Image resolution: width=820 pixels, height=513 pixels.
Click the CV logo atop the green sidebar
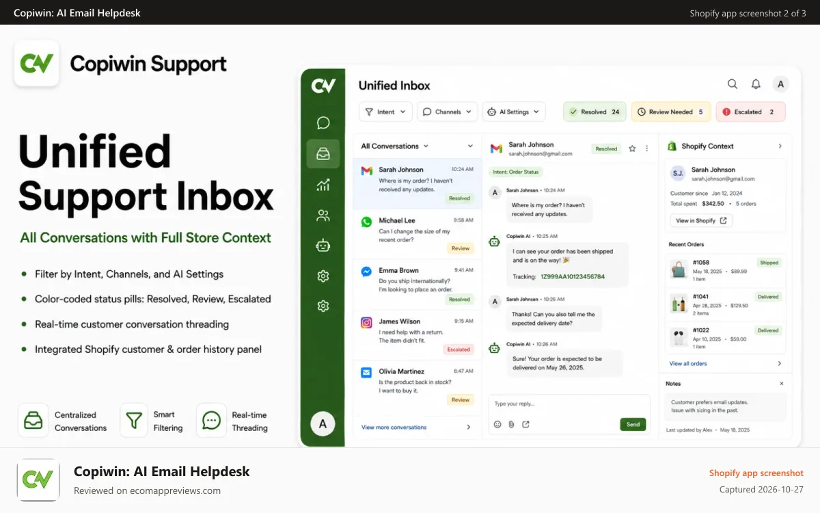pos(323,85)
